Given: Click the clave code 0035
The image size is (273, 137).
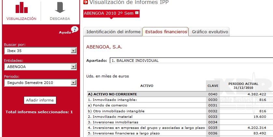Looking at the screenshot, I should pyautogui.click(x=213, y=128).
